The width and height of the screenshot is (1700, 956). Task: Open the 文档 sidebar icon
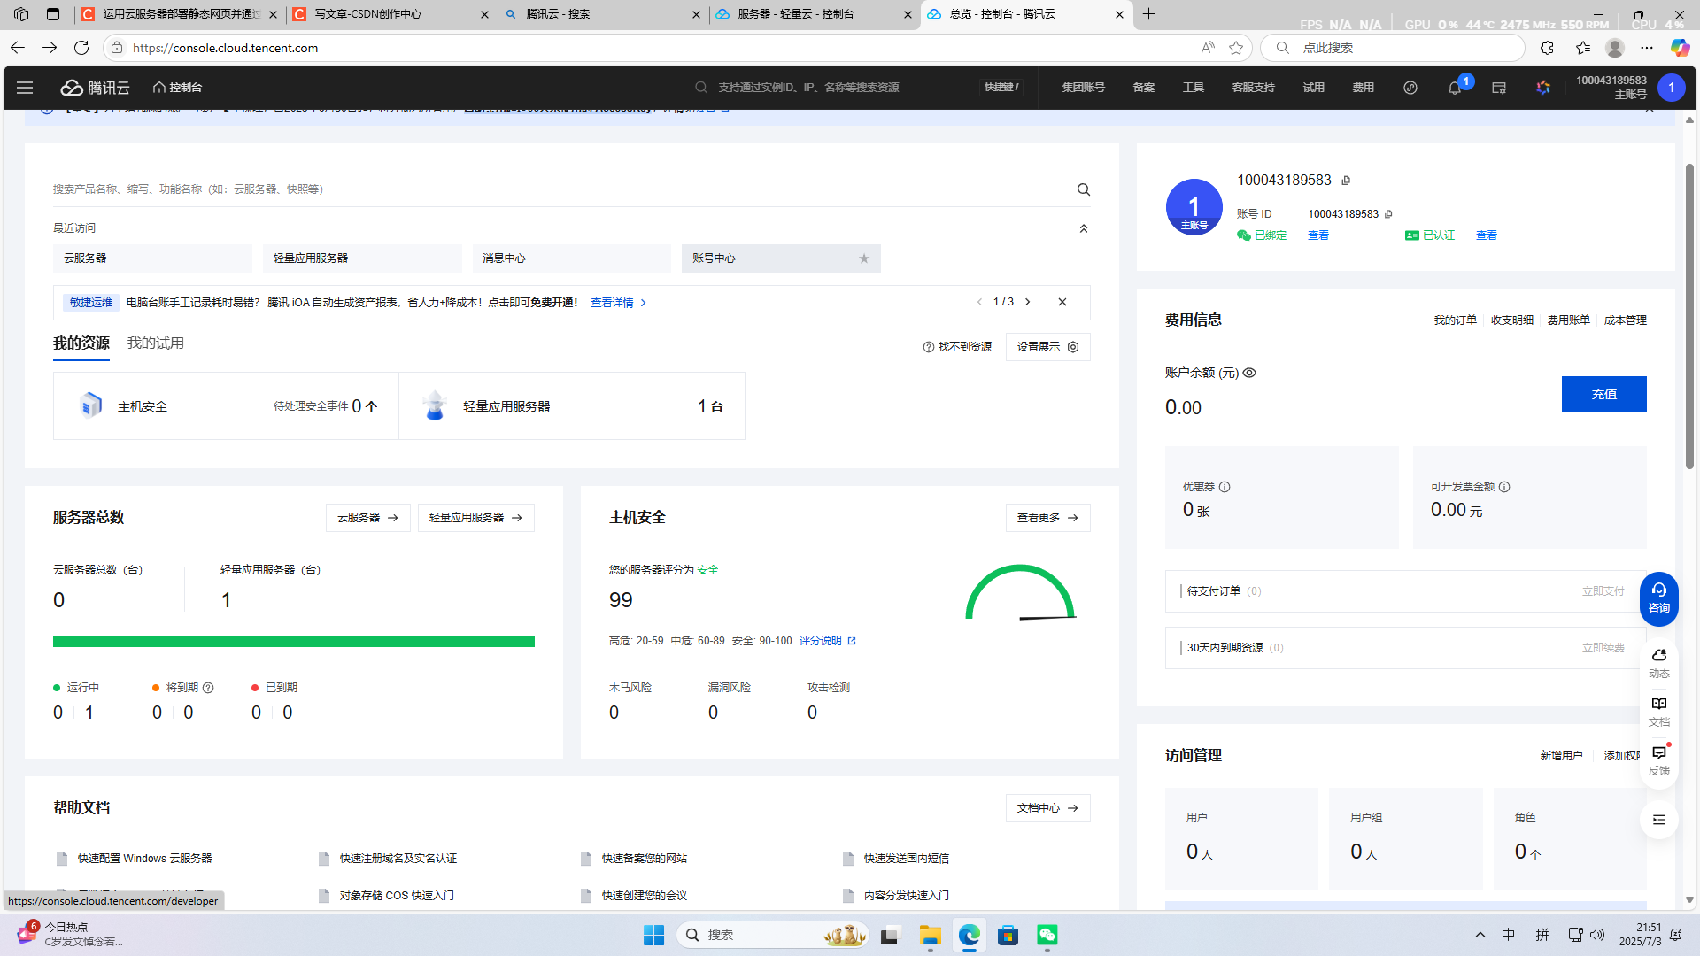(x=1658, y=711)
